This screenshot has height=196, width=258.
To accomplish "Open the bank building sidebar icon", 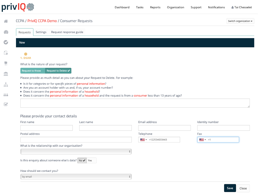I will (6, 74).
